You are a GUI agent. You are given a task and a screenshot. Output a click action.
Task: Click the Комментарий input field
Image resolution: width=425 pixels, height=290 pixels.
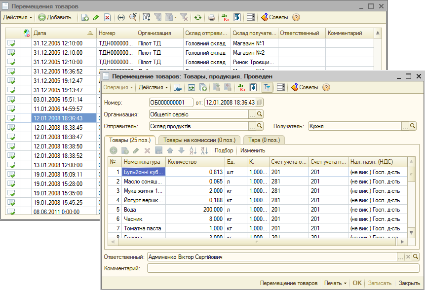pyautogui.click(x=283, y=268)
